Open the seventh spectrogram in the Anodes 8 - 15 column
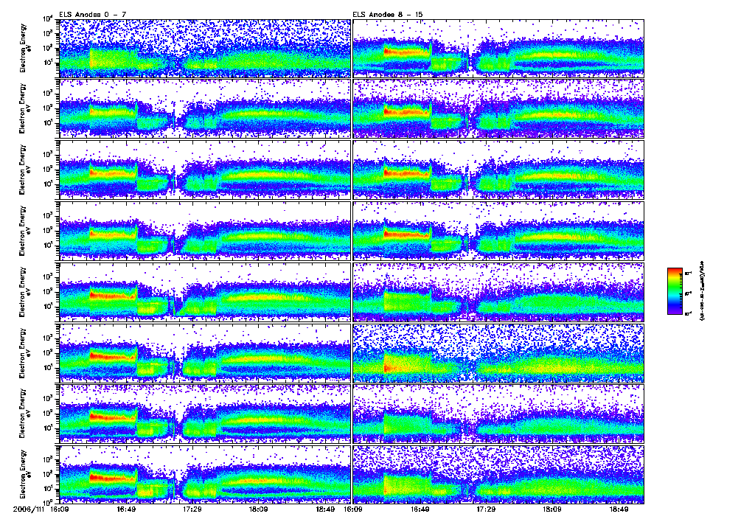Viewport: 755px width, 522px height. [x=498, y=414]
